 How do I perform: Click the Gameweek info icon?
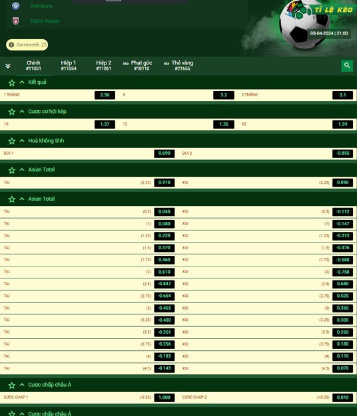(x=11, y=45)
